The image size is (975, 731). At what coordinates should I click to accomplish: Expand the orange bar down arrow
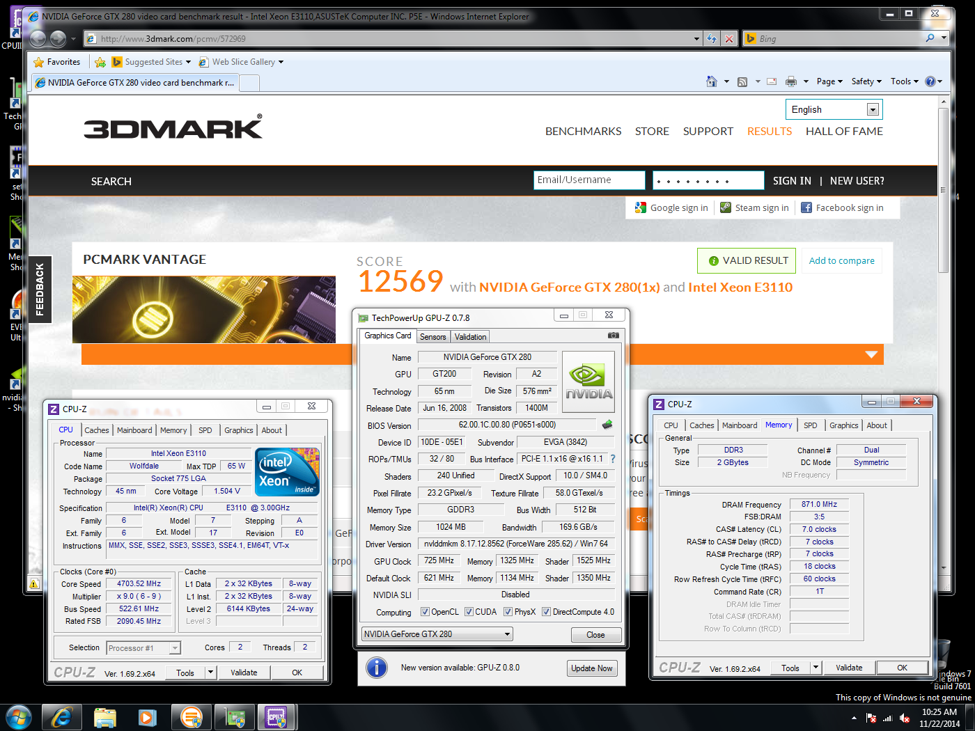(871, 354)
